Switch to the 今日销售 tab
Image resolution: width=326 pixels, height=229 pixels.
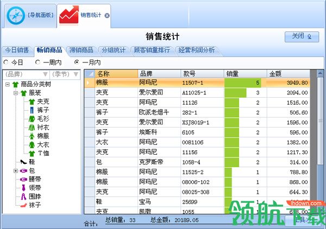17,50
